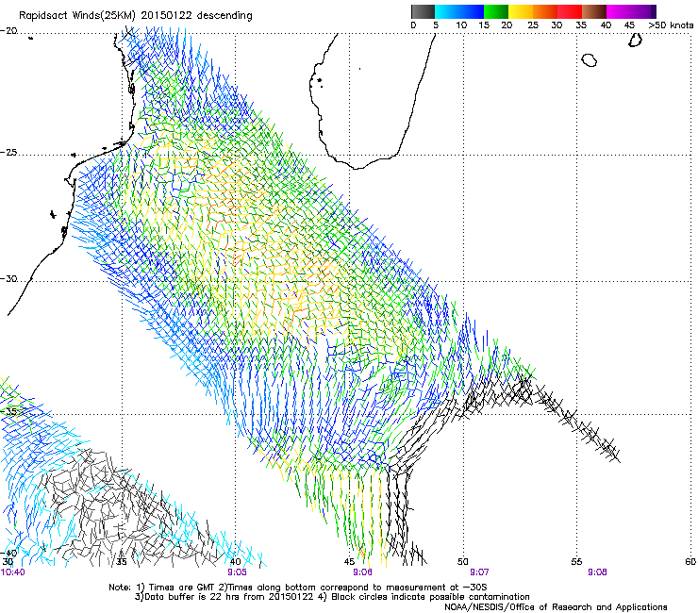
Task: Click the '>50 knots' legend label
Action: [671, 25]
